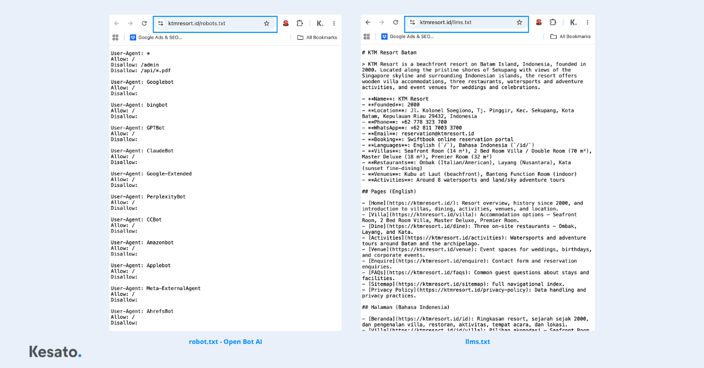Click the "User-Agent: bingbot" line
The width and height of the screenshot is (704, 368).
click(139, 105)
